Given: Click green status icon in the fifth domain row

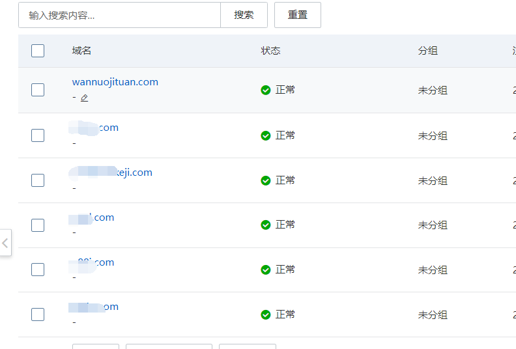Looking at the screenshot, I should point(266,270).
